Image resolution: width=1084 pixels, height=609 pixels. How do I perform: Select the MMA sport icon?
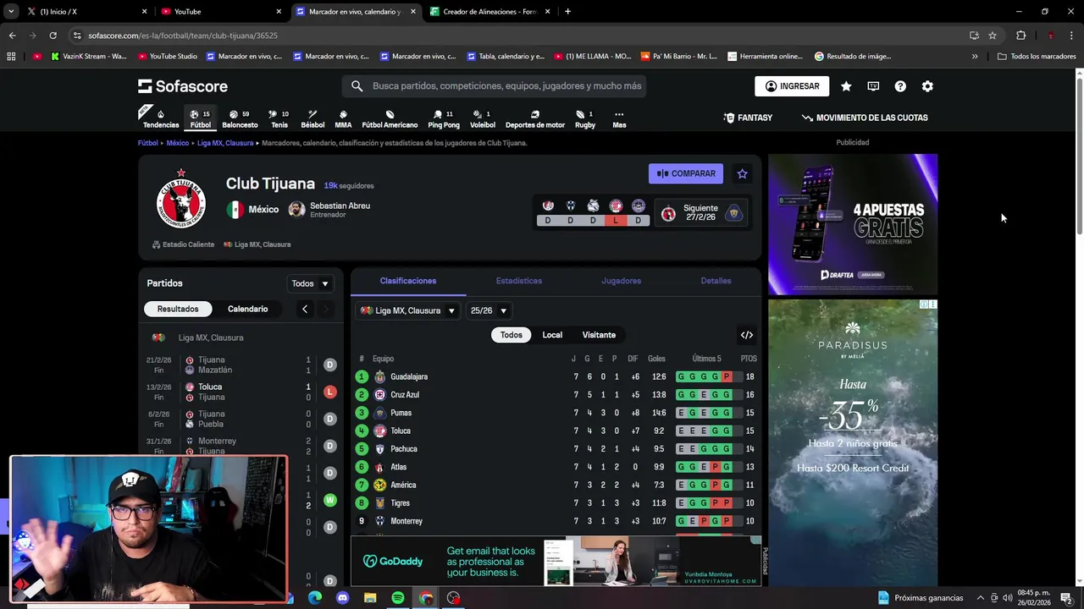coord(343,118)
